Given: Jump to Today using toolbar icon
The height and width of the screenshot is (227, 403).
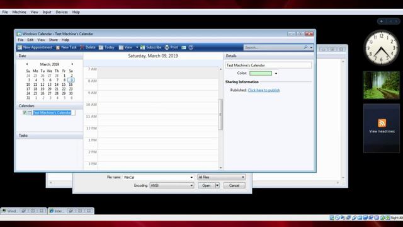Looking at the screenshot, I should click(101, 47).
